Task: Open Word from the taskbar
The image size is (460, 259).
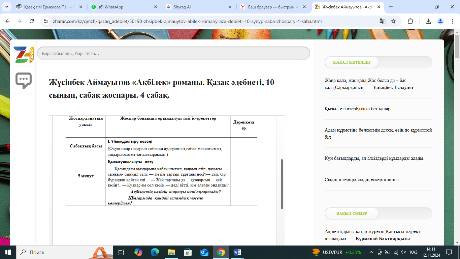Action: pos(237,252)
